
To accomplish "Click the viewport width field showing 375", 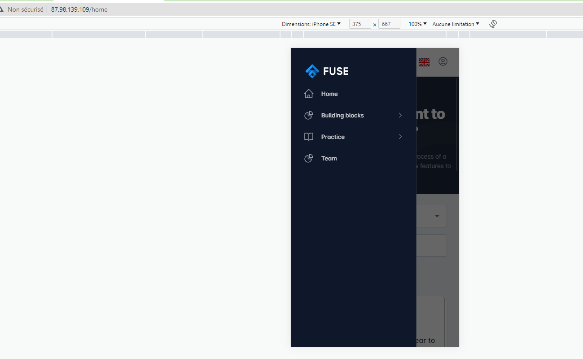I will click(x=359, y=24).
